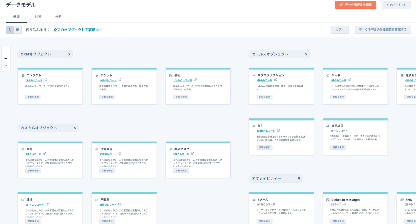Click the zoom out control

(x=6, y=58)
